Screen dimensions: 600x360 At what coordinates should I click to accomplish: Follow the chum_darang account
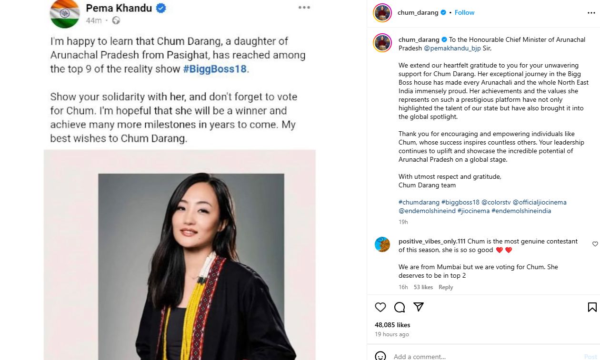[x=464, y=13]
